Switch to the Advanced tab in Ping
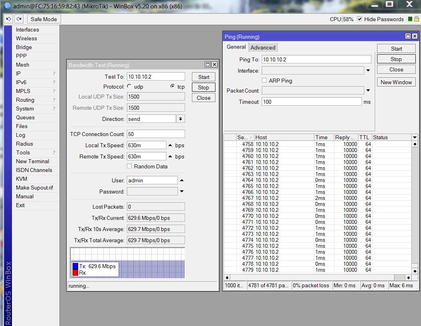The image size is (421, 326). pos(263,47)
